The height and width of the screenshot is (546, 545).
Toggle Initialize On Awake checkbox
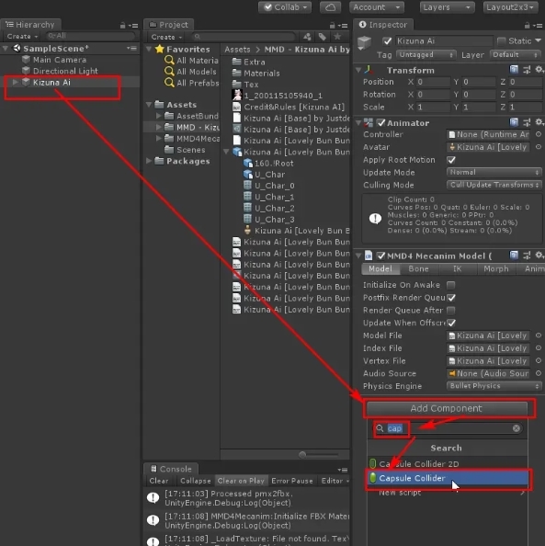pos(451,285)
